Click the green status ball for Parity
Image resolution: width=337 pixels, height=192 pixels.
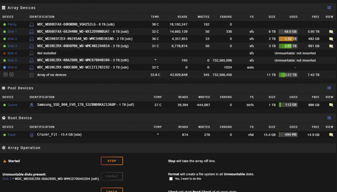click(4, 25)
